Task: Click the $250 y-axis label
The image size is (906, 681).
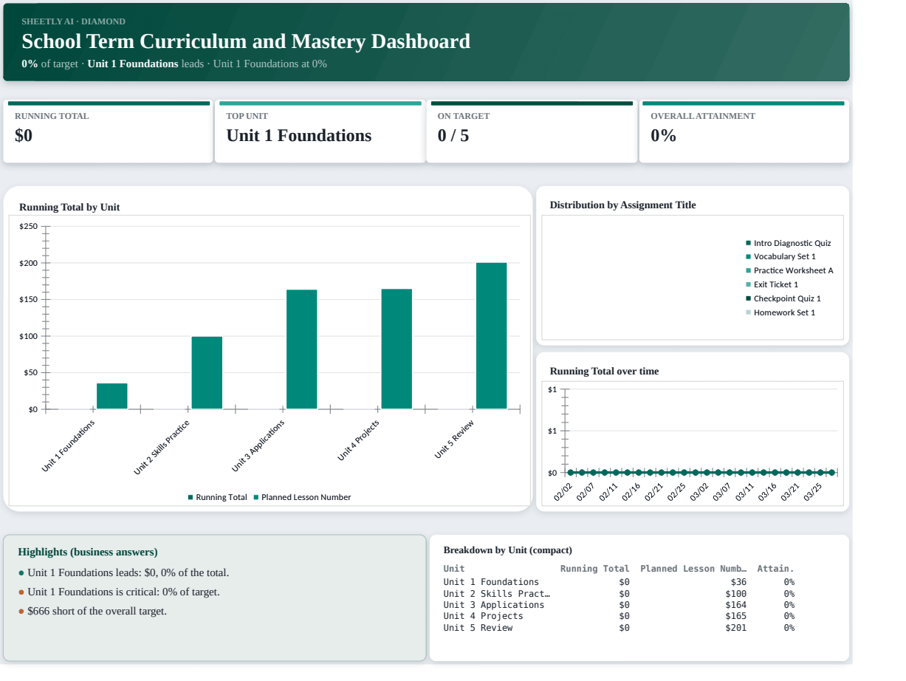Action: [29, 227]
